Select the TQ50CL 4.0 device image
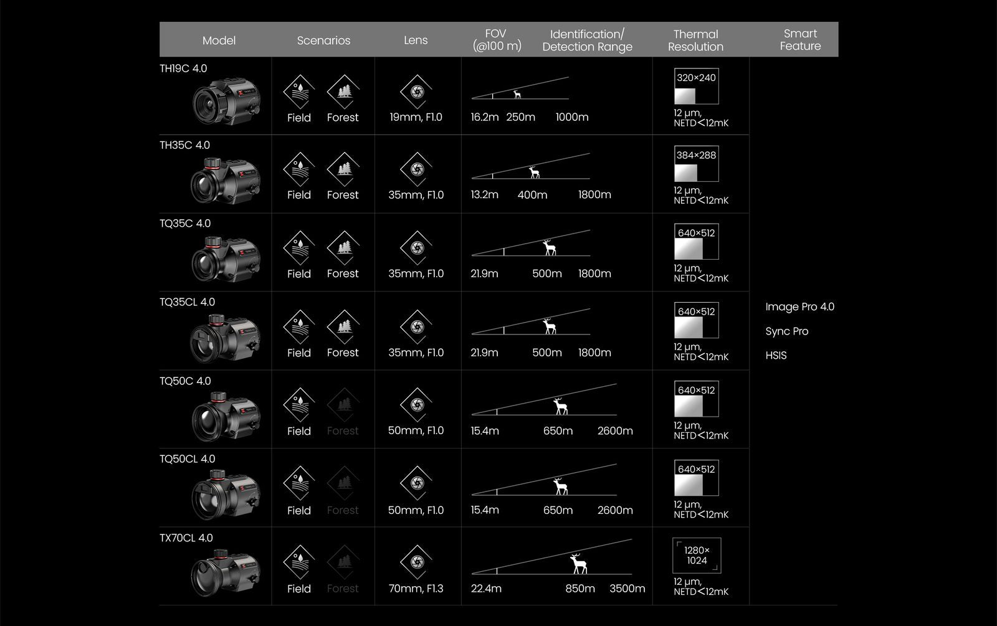This screenshot has width=997, height=626. (x=226, y=495)
